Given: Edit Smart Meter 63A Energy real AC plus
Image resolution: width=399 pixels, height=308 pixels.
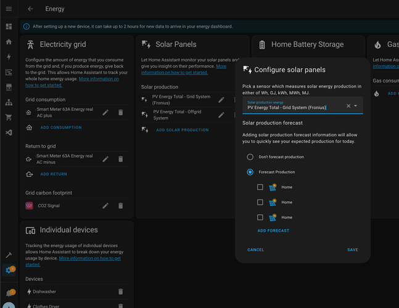Looking at the screenshot, I should (105, 113).
